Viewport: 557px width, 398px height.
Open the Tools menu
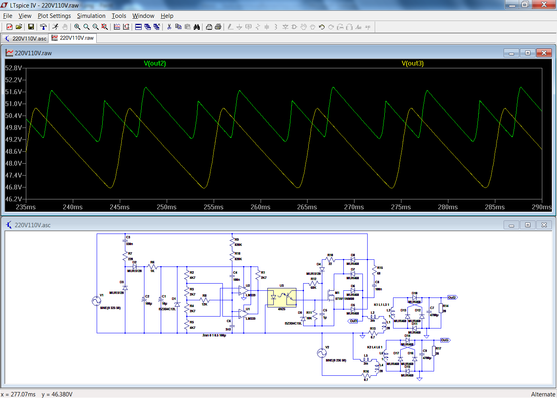(x=119, y=16)
